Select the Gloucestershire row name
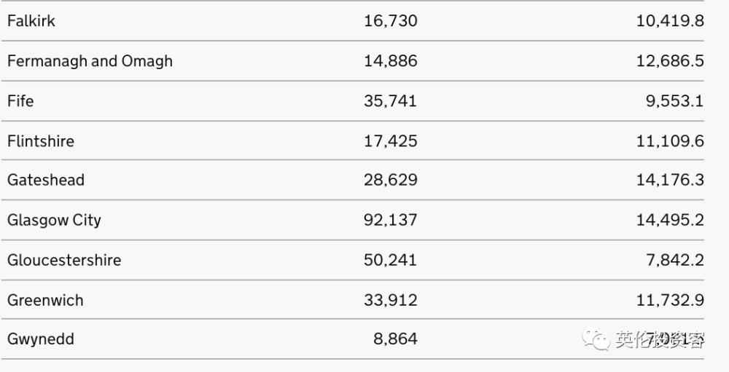The width and height of the screenshot is (729, 372). click(64, 260)
